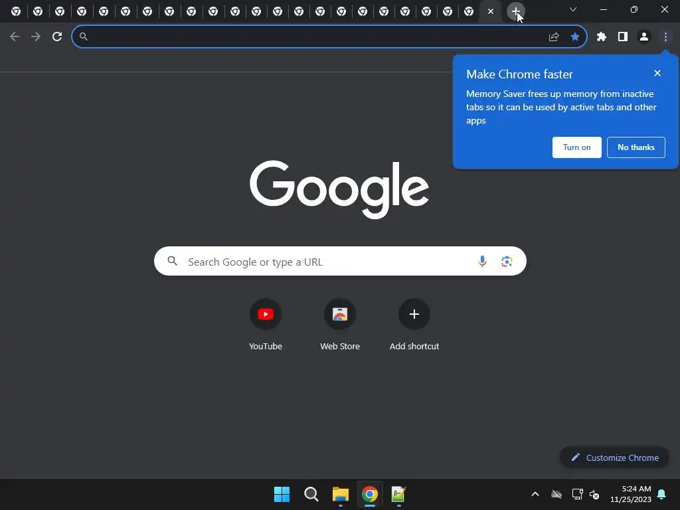Search by image with Lens icon

[507, 261]
